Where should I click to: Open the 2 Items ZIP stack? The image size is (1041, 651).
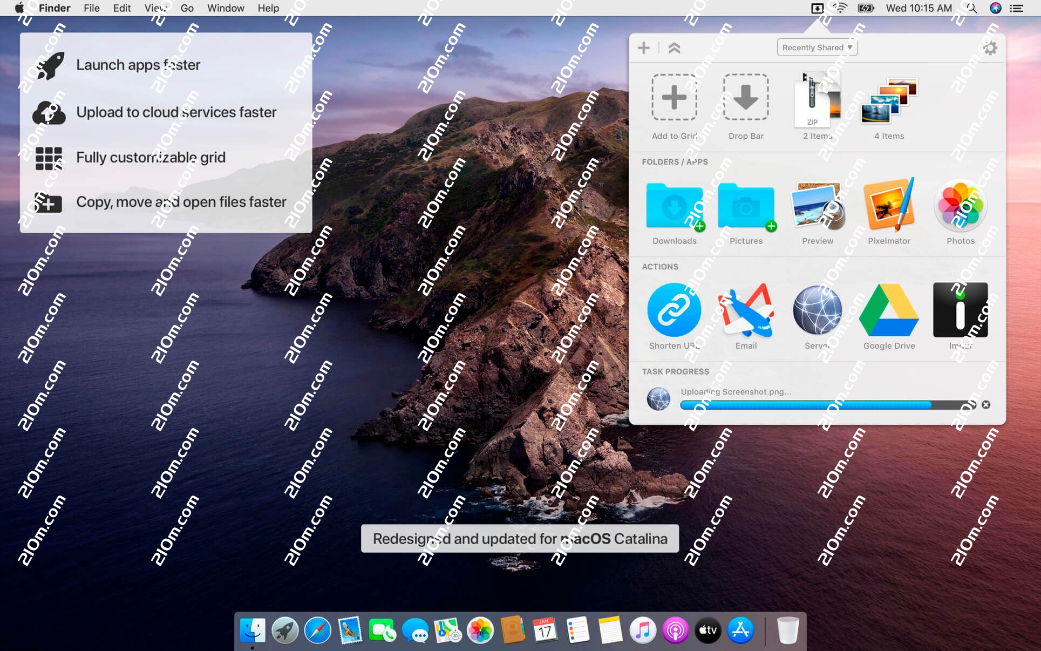point(817,107)
